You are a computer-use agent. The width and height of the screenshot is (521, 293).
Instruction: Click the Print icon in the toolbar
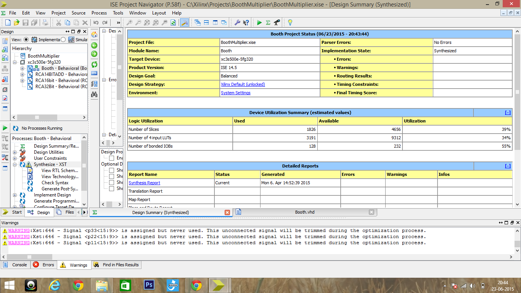coord(45,23)
